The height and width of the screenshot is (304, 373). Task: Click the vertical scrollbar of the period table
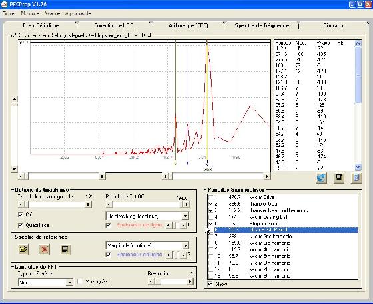pyautogui.click(x=358, y=105)
